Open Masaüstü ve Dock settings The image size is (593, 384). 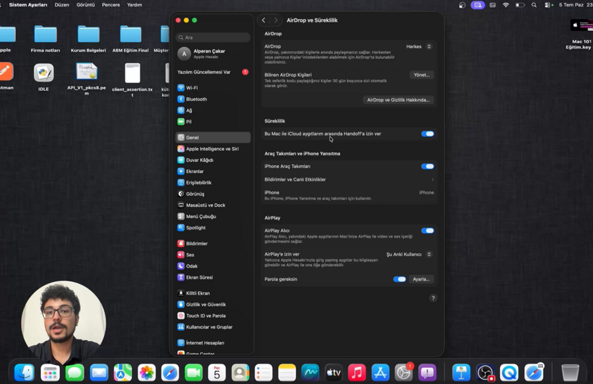tap(213, 206)
